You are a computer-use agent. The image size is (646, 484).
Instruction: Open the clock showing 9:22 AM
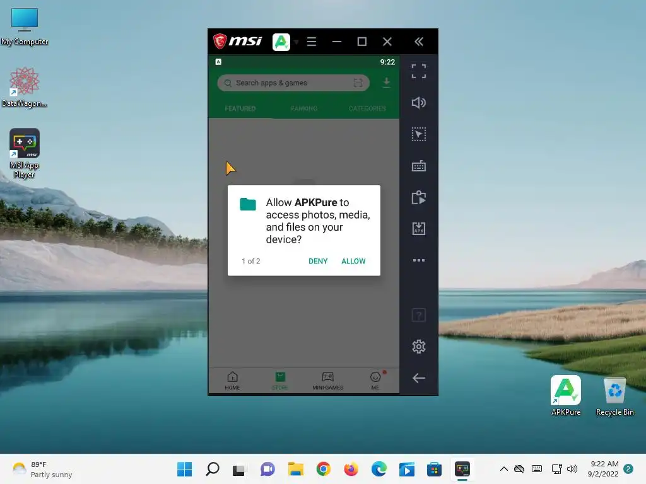[x=604, y=469]
